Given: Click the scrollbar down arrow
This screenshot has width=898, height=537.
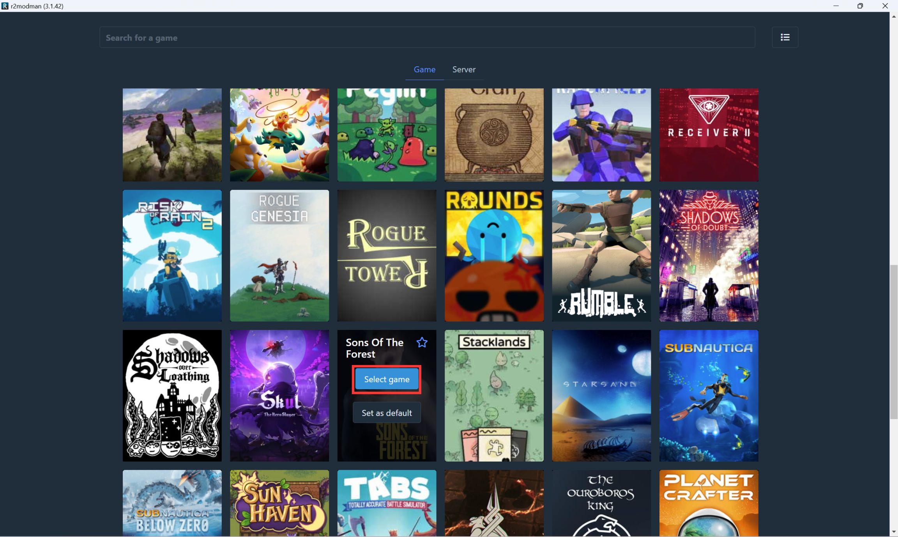Looking at the screenshot, I should click(x=894, y=532).
